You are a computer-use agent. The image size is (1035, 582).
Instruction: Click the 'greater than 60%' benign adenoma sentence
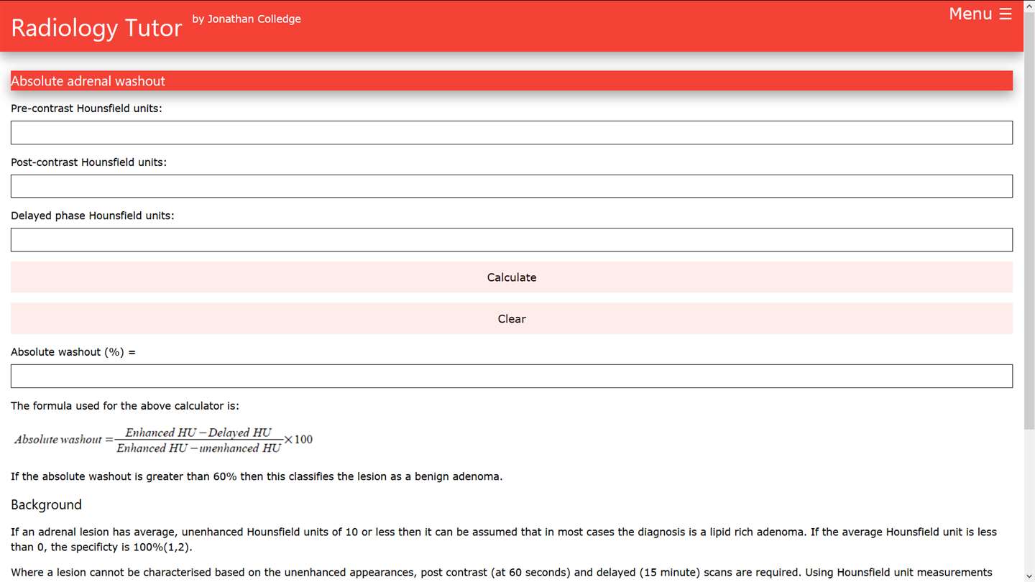(x=257, y=476)
